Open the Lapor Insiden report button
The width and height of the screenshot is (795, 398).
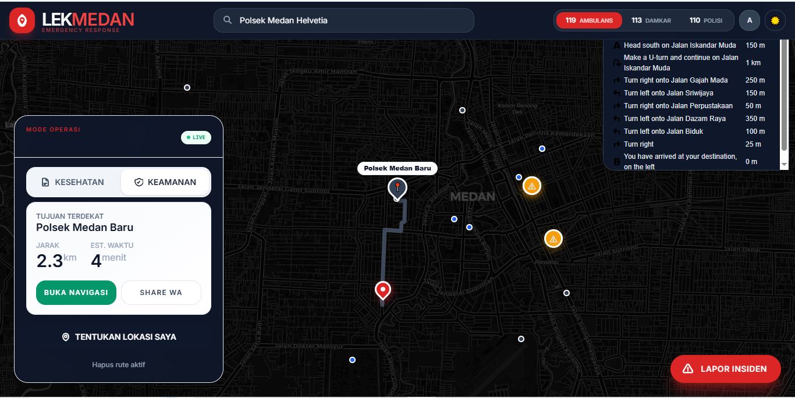pyautogui.click(x=725, y=369)
